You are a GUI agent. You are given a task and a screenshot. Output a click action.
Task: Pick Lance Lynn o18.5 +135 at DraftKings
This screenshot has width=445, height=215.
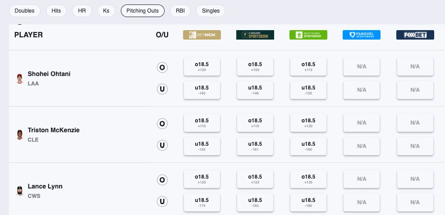click(308, 179)
